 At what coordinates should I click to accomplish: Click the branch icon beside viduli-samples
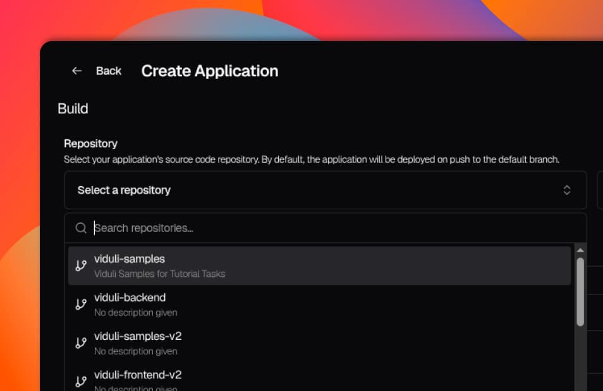point(81,266)
